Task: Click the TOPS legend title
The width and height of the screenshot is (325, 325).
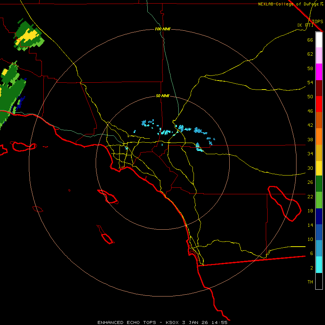Action: pos(317,21)
